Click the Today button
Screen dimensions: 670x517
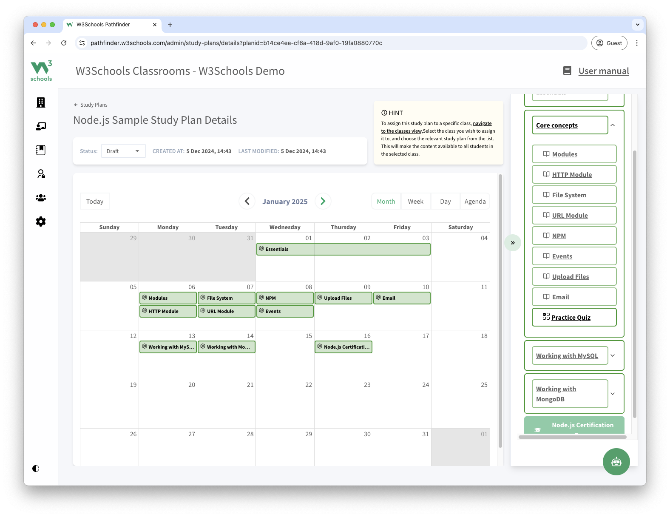pyautogui.click(x=95, y=202)
